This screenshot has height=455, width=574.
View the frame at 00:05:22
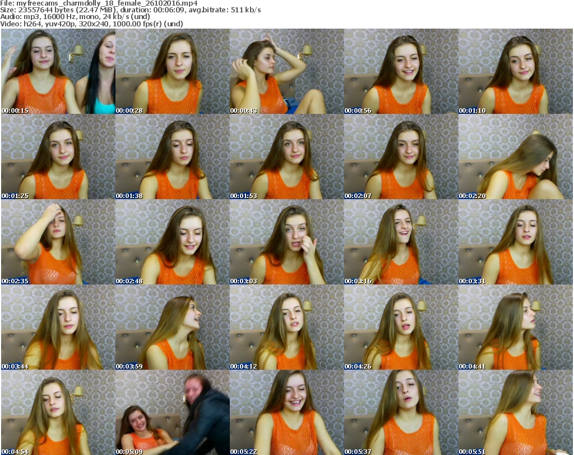coord(286,412)
